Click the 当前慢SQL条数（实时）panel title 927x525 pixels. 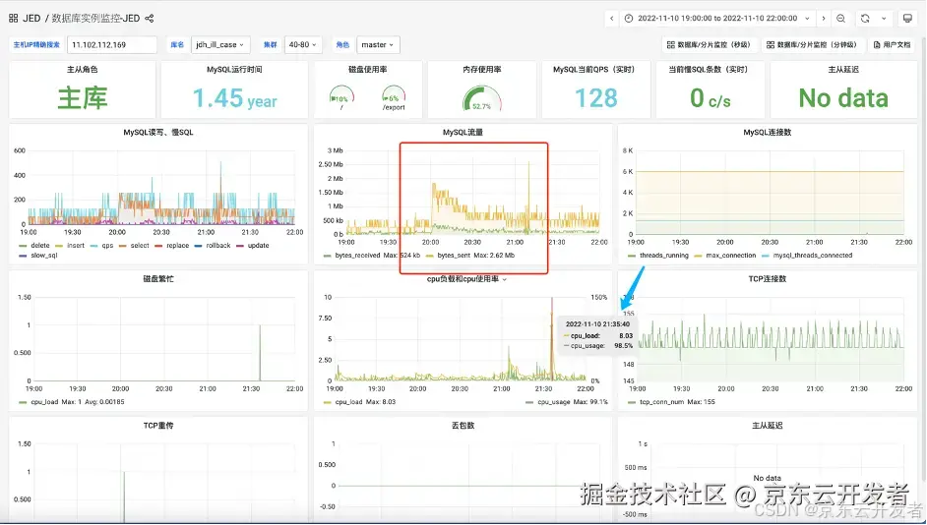(x=711, y=69)
